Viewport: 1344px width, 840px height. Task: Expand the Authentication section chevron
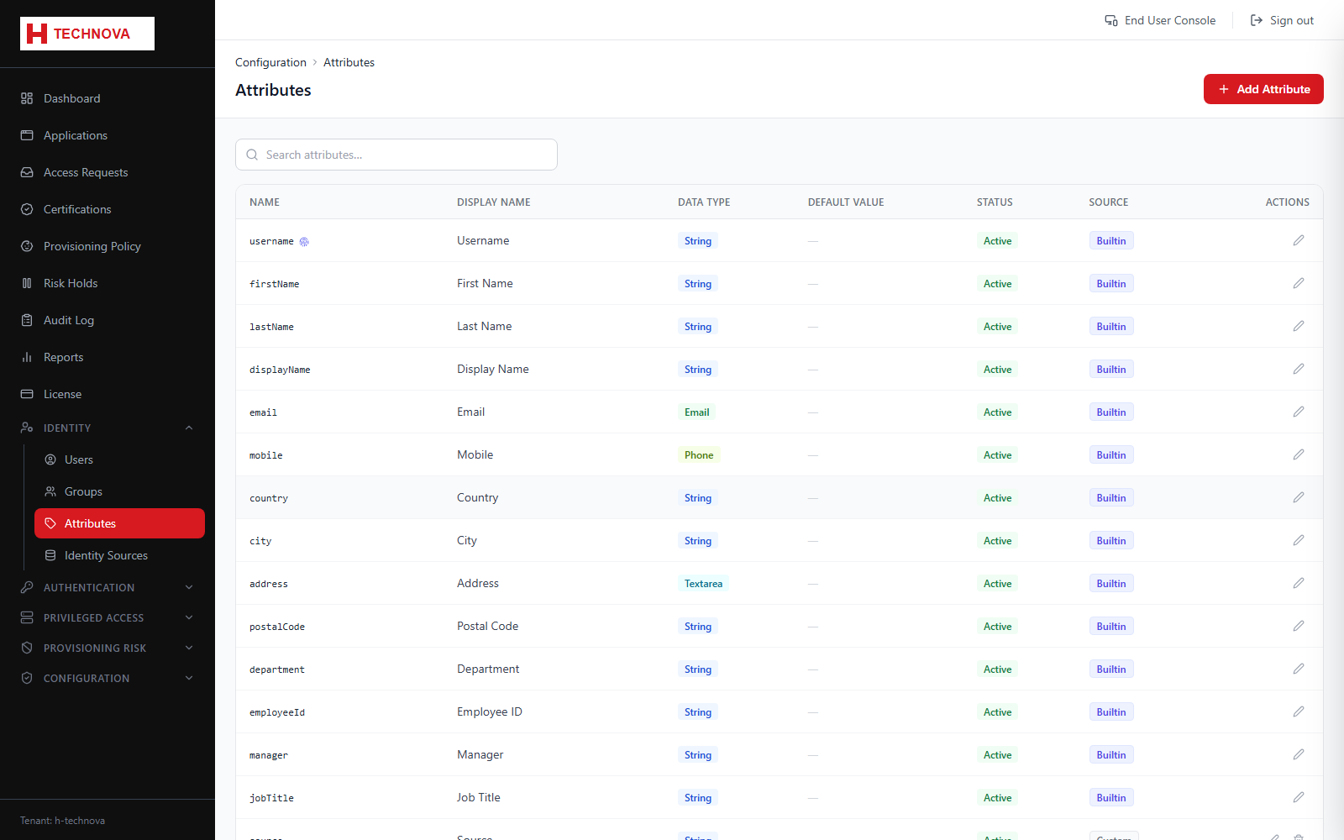pyautogui.click(x=189, y=587)
